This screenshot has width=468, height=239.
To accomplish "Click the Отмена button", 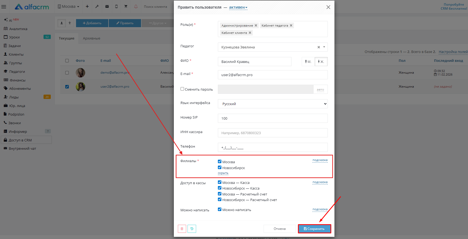I will [x=279, y=229].
